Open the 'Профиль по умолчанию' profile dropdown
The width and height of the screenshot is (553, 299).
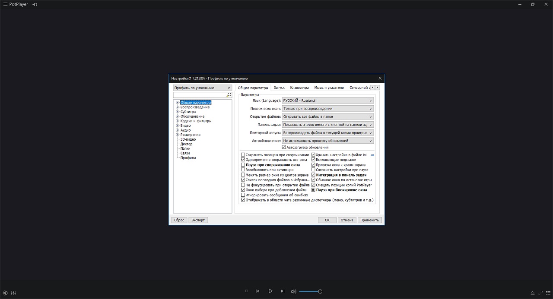[203, 88]
